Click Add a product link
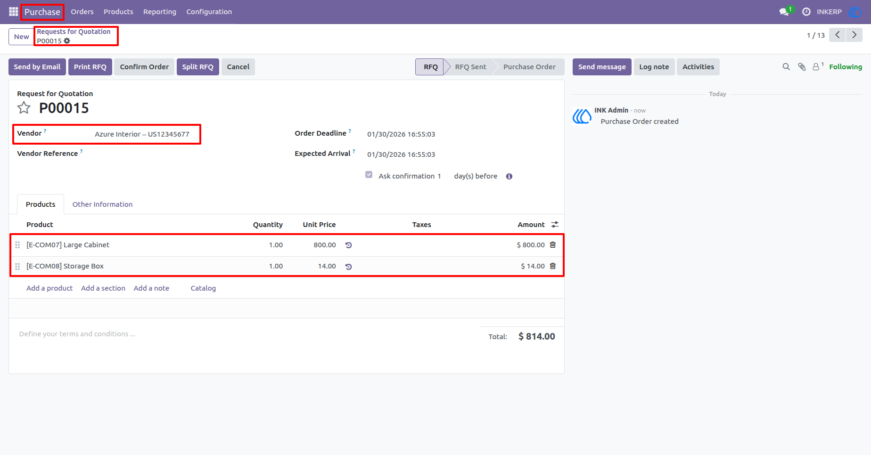Image resolution: width=871 pixels, height=455 pixels. [49, 288]
